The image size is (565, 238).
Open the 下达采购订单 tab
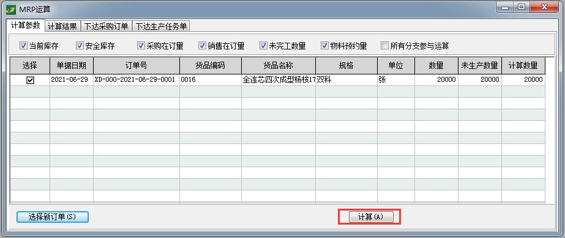107,27
